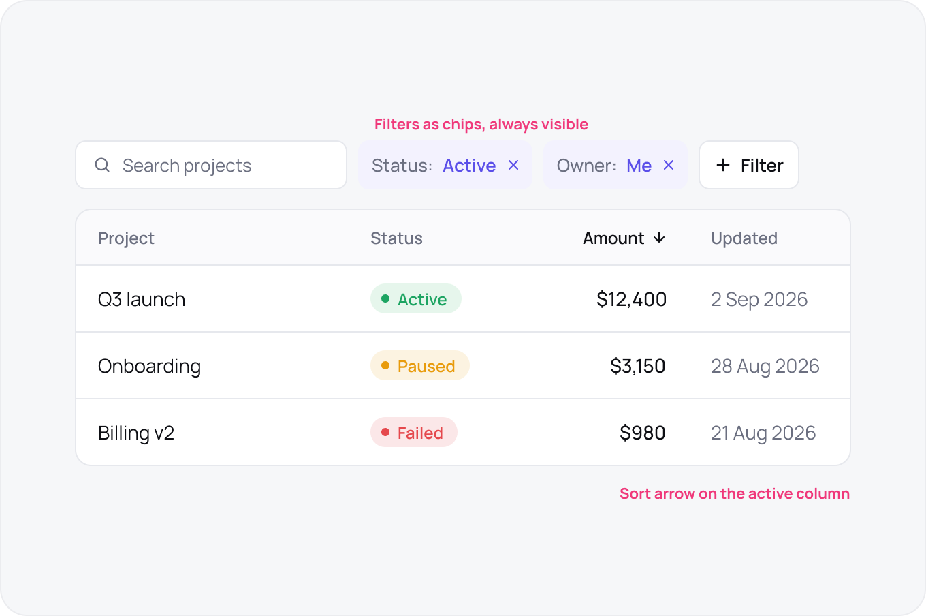Sort by the Amount column header
This screenshot has height=616, width=926.
613,238
